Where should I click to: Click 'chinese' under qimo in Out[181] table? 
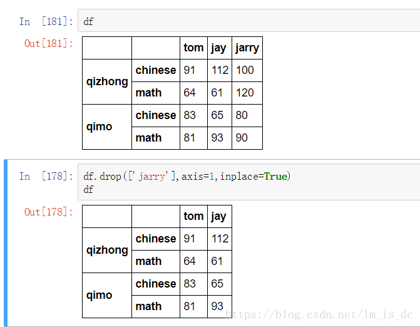[x=156, y=115]
